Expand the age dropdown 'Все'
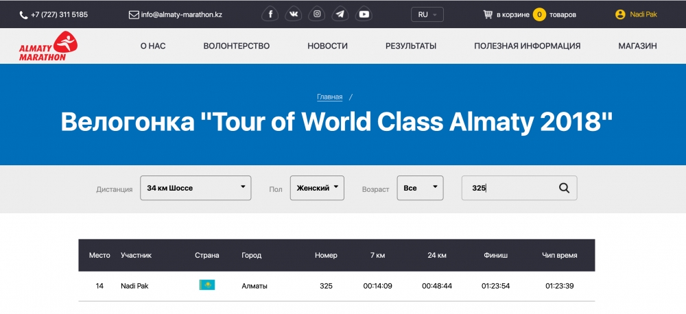686x314 pixels. click(420, 188)
